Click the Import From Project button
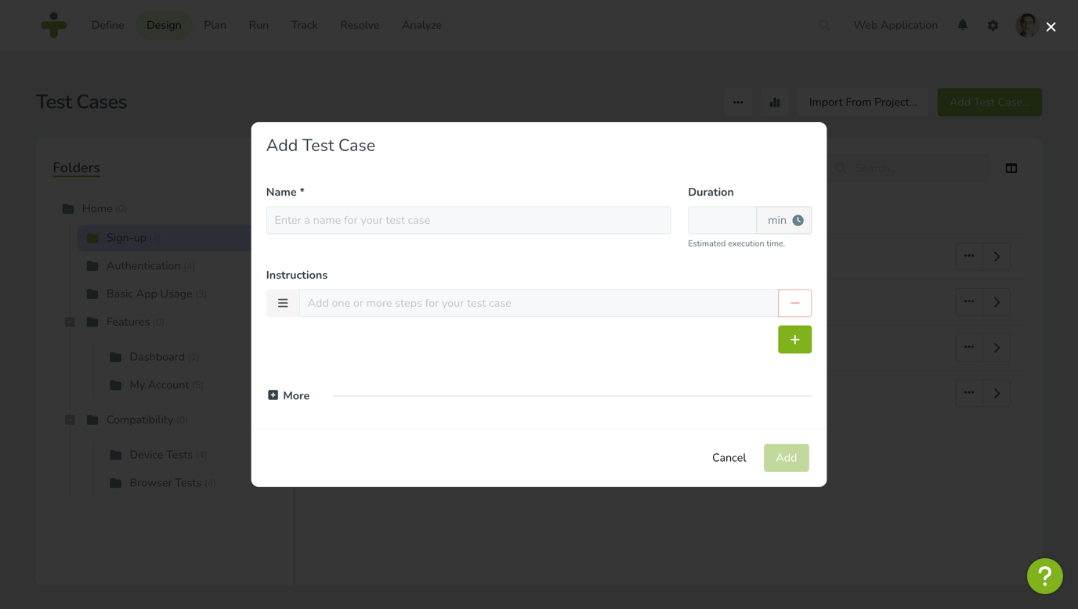The width and height of the screenshot is (1078, 609). click(863, 102)
